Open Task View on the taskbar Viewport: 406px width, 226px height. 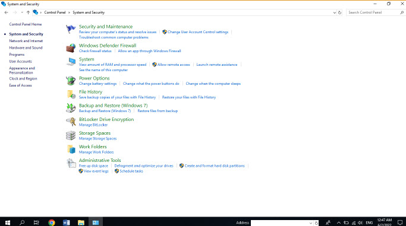click(36, 222)
